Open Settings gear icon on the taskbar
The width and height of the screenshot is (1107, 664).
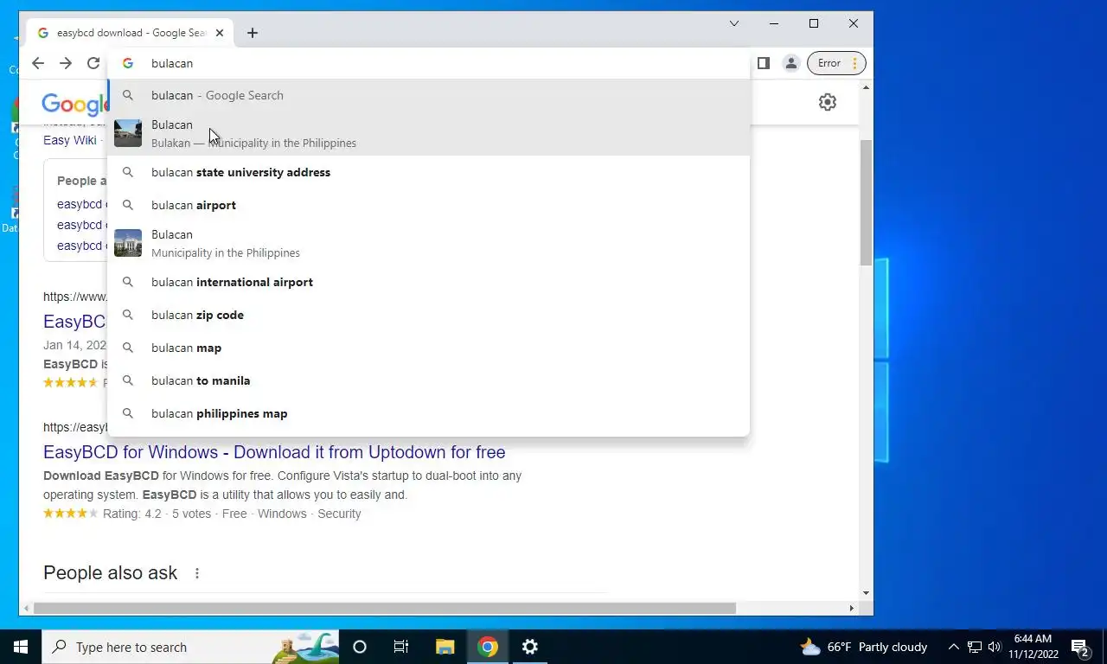(530, 647)
